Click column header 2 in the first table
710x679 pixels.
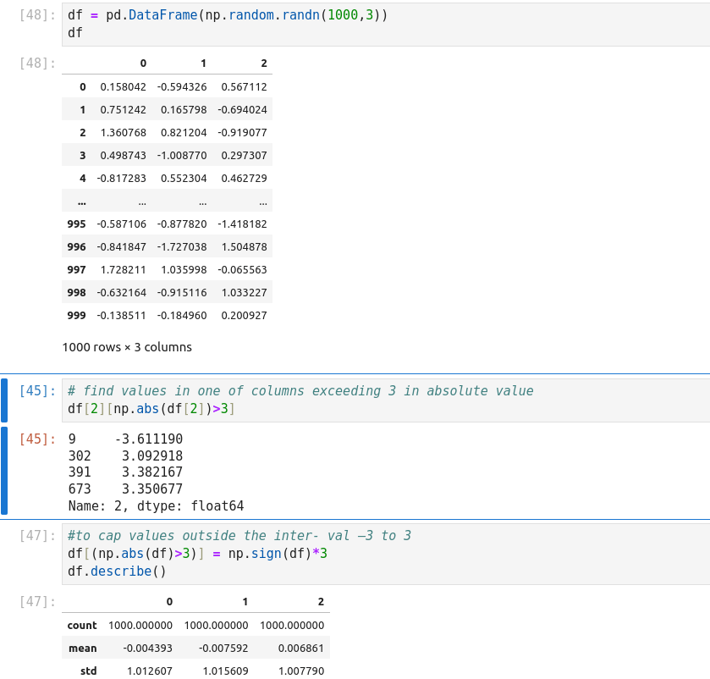(x=263, y=63)
